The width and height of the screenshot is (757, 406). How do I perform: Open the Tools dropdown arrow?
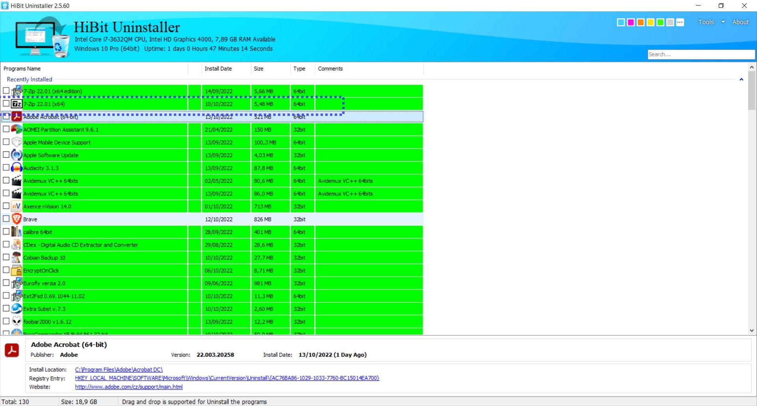[723, 22]
